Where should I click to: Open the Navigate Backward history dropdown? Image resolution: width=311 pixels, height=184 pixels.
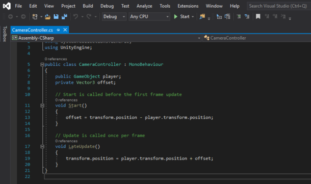click(17, 17)
